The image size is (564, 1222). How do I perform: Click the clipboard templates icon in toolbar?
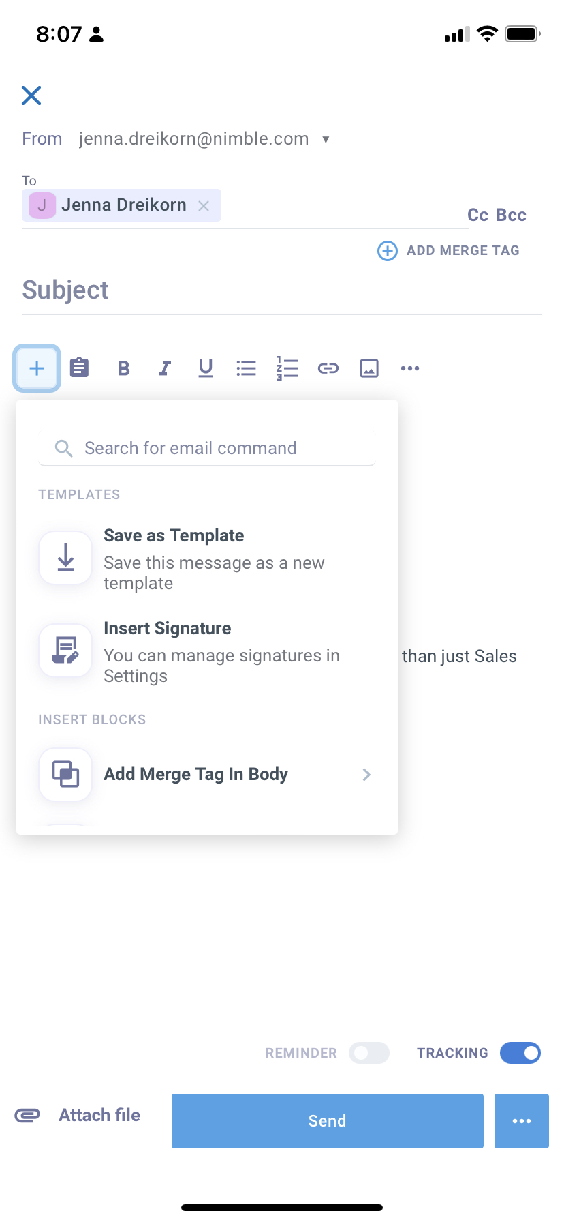80,368
